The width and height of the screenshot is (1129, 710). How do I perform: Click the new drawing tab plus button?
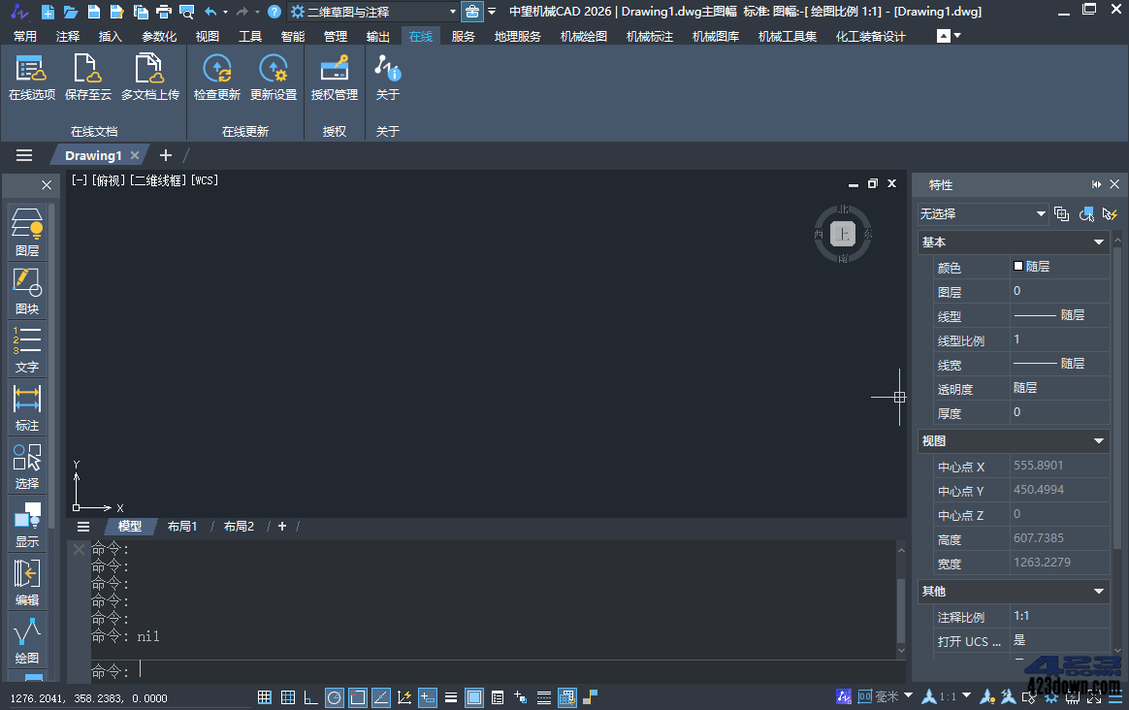tap(166, 155)
